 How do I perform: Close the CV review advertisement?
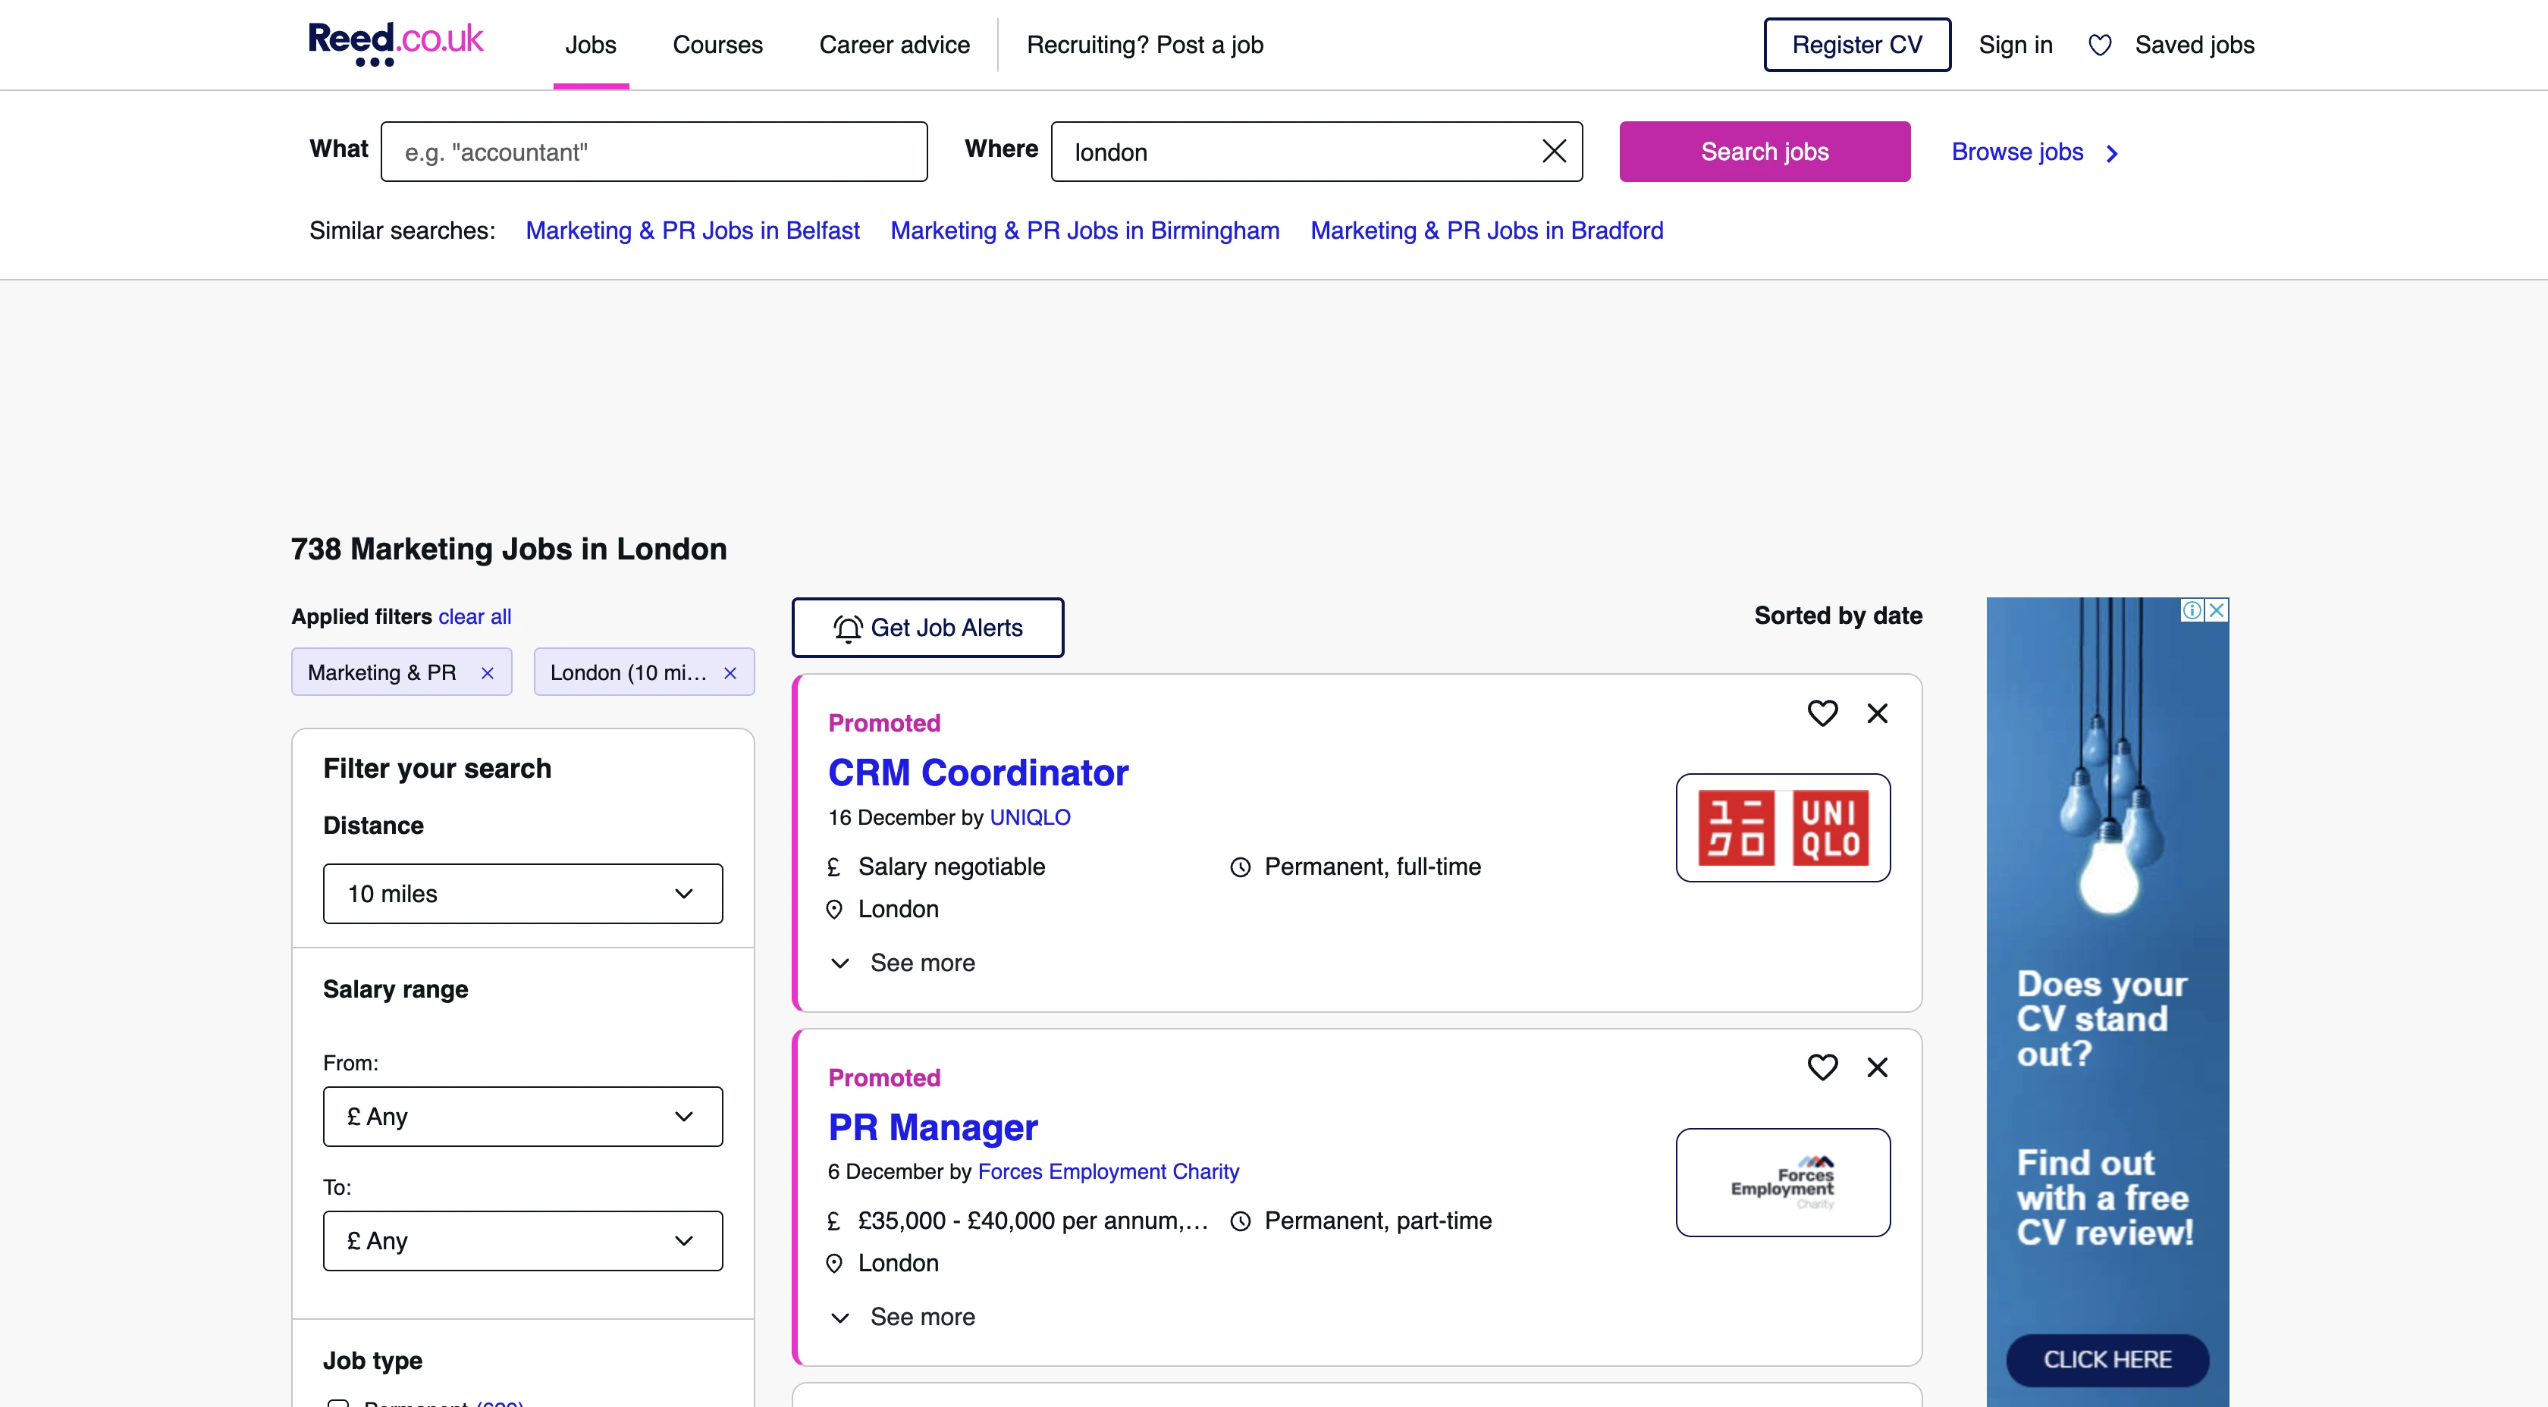click(2217, 610)
